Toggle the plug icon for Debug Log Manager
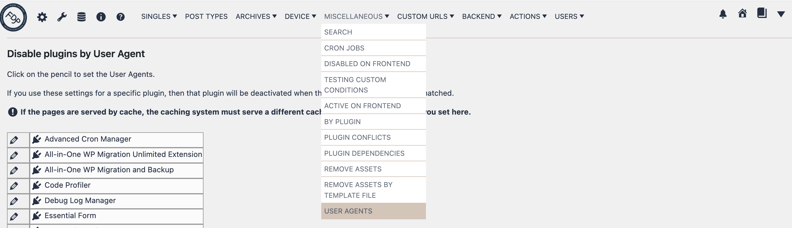Screen dimensions: 792x228 point(37,200)
